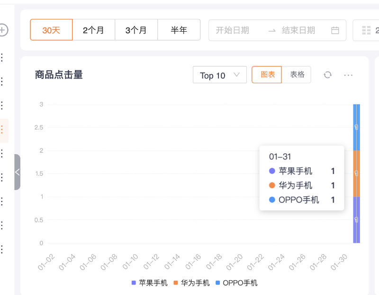Select the 半年 time range

179,30
